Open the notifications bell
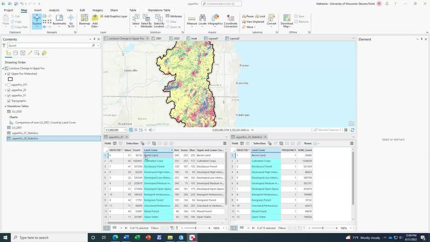The height and width of the screenshot is (242, 430). point(387,4)
